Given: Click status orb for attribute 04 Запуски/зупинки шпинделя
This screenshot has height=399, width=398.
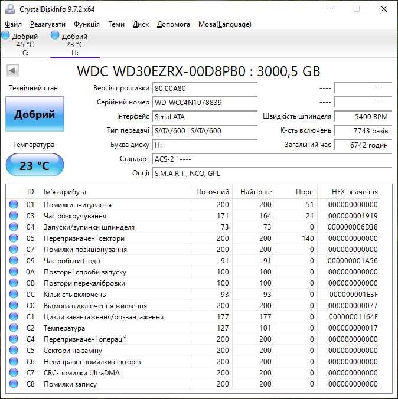Looking at the screenshot, I should pos(14,227).
